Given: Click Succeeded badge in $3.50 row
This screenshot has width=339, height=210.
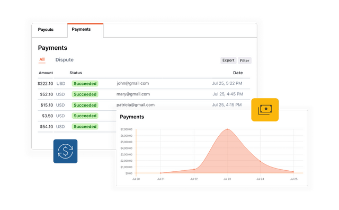Looking at the screenshot, I should (85, 116).
